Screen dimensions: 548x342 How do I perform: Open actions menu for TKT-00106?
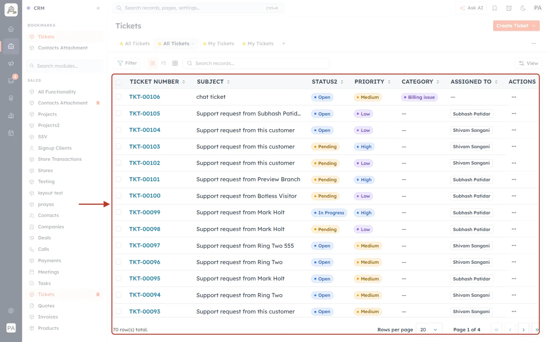(x=514, y=97)
